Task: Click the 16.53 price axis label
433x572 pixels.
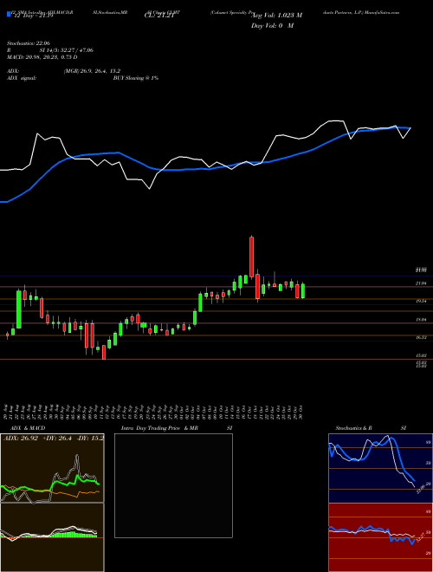Action: [421, 337]
